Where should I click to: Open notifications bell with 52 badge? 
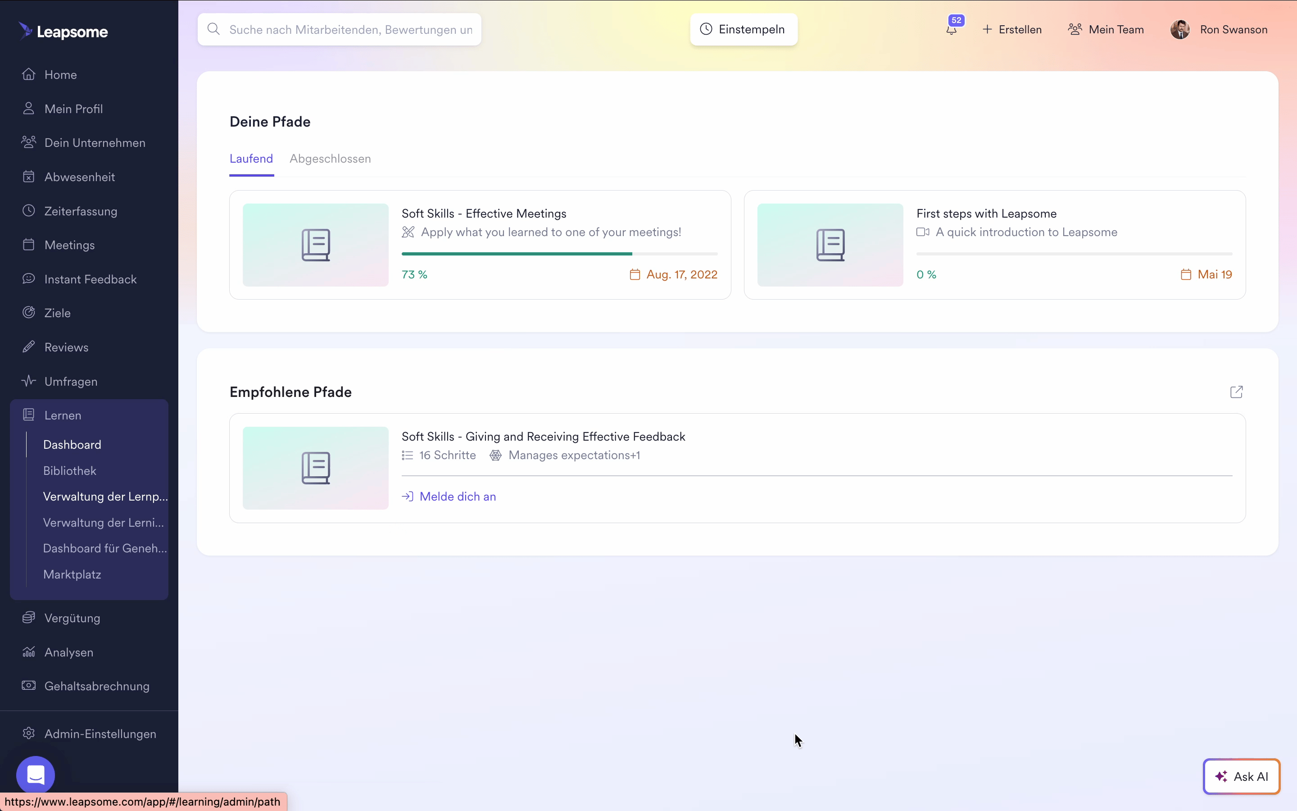pos(952,28)
